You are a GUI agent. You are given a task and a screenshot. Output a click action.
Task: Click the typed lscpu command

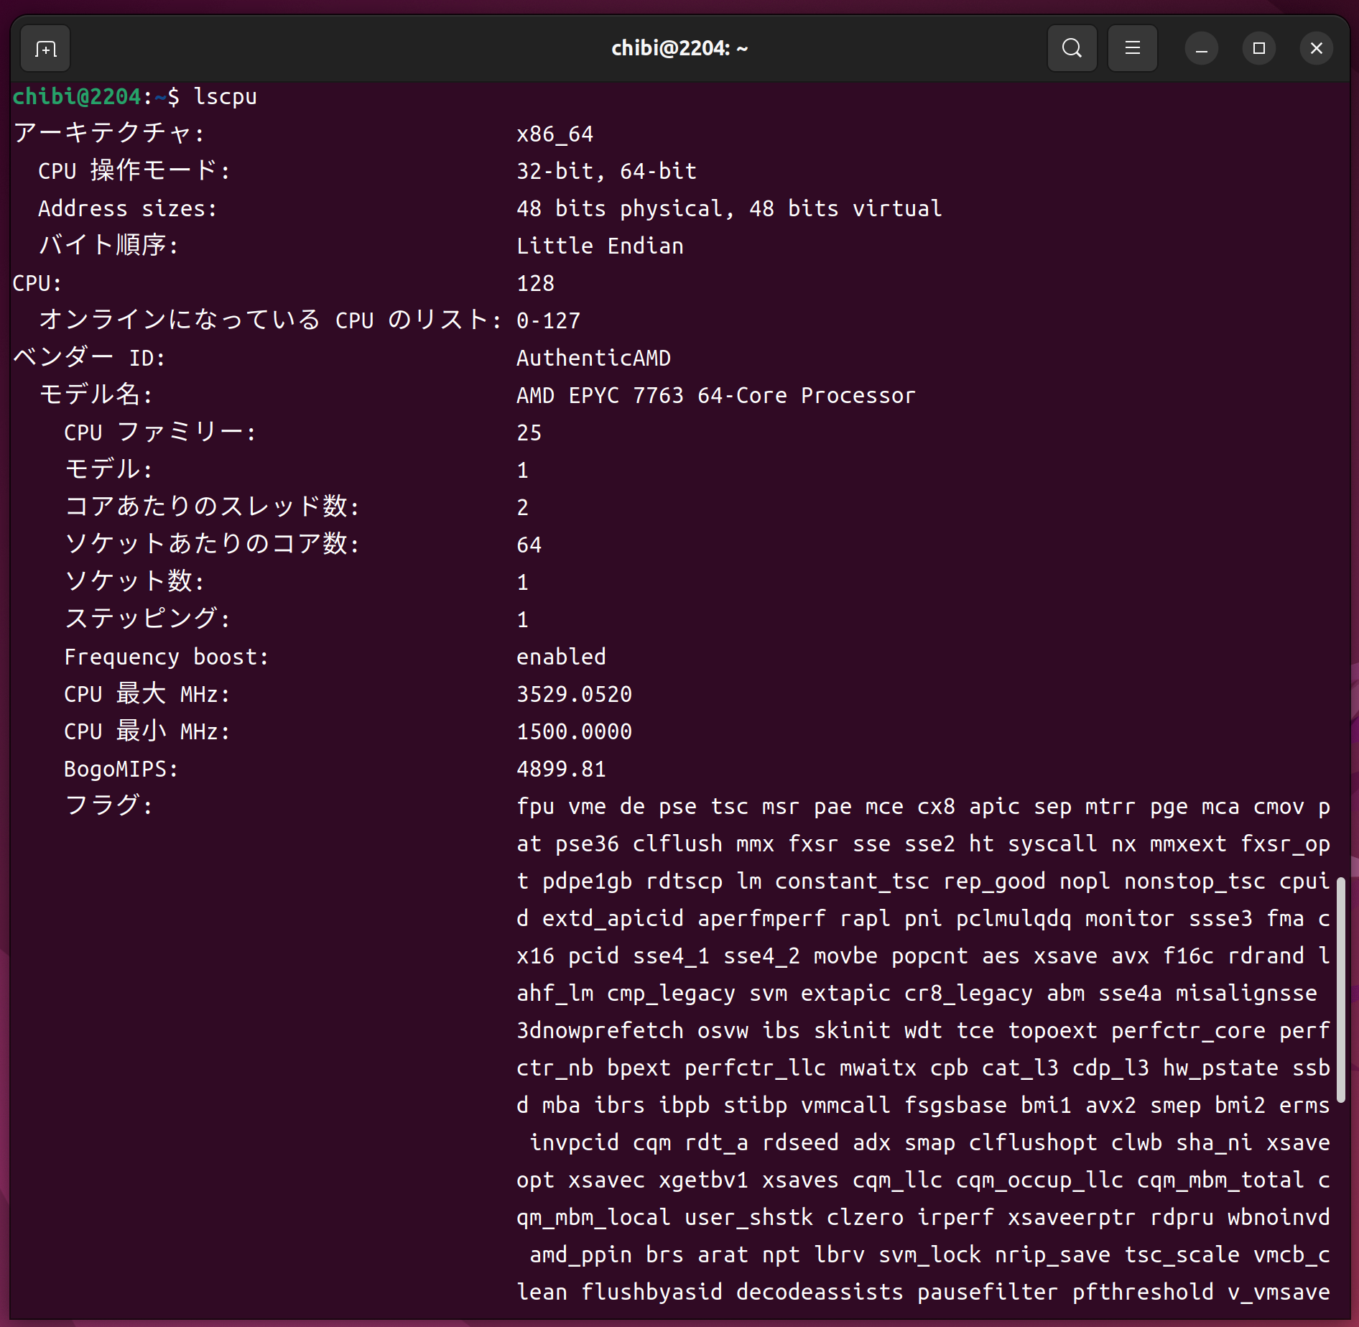coord(225,97)
